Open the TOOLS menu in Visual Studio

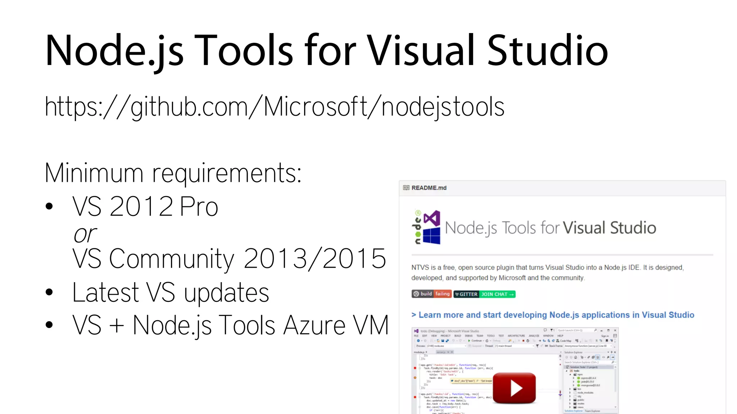[491, 336]
